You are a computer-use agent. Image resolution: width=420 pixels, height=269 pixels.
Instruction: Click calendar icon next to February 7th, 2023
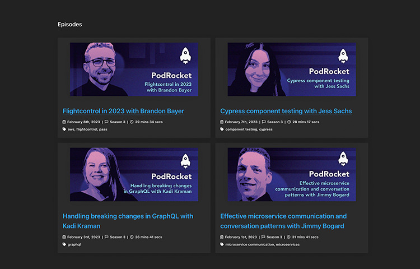pos(222,122)
